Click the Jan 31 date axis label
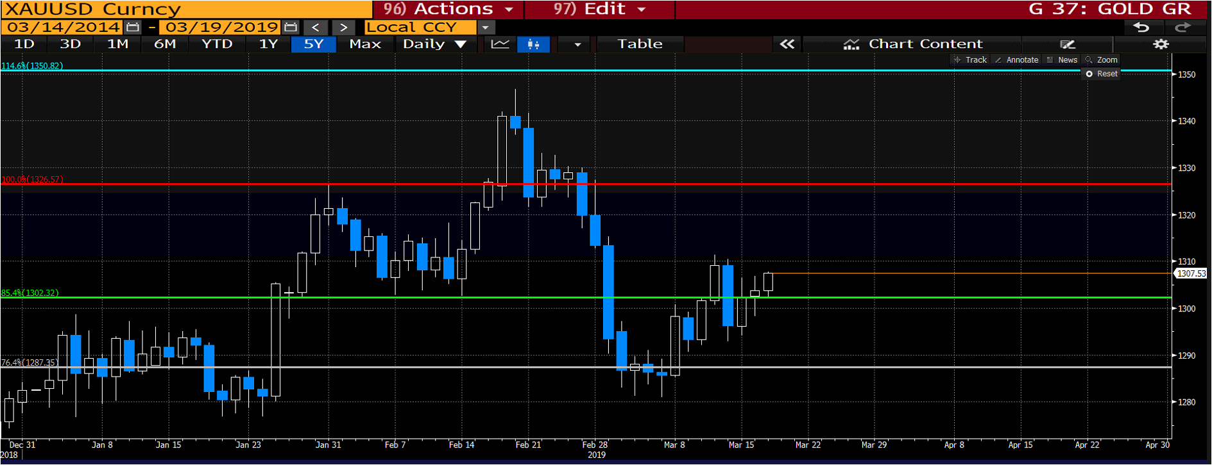The image size is (1212, 465). [x=328, y=445]
